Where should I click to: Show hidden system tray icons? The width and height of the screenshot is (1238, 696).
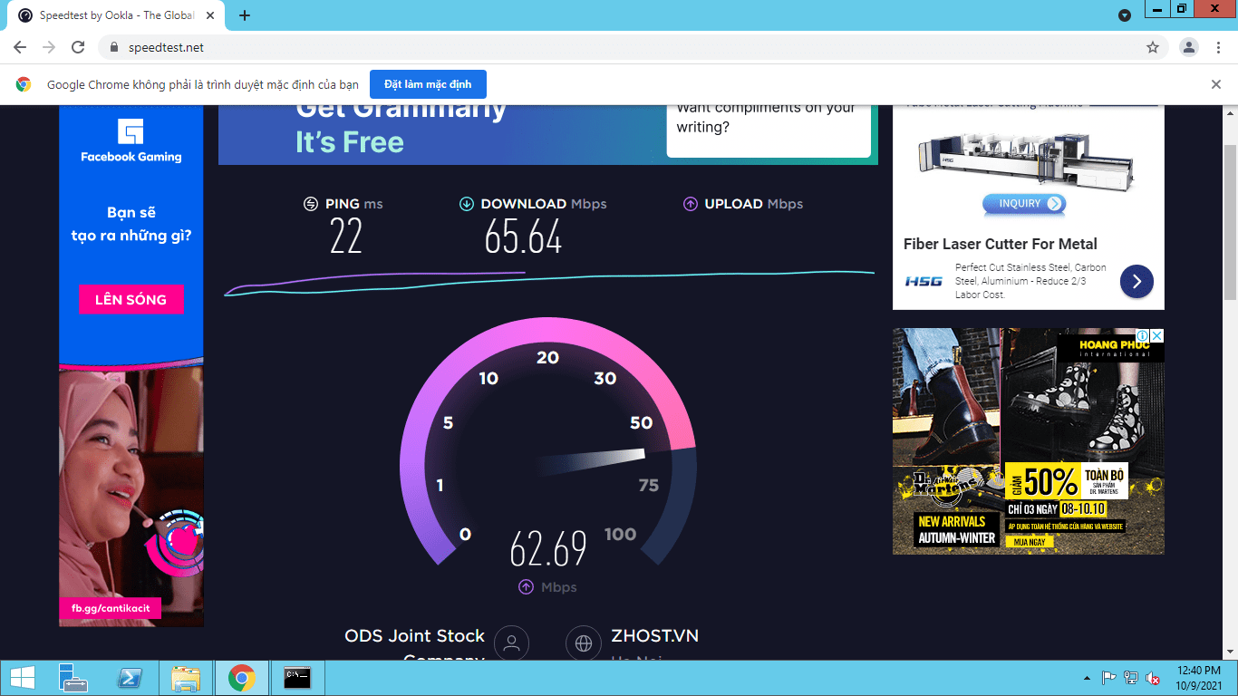pyautogui.click(x=1087, y=678)
